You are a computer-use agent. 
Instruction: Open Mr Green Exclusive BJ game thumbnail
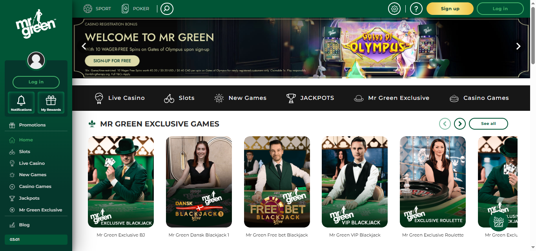[121, 182]
